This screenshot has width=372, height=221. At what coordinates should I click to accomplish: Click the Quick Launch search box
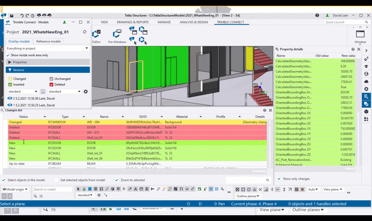[x=347, y=22]
